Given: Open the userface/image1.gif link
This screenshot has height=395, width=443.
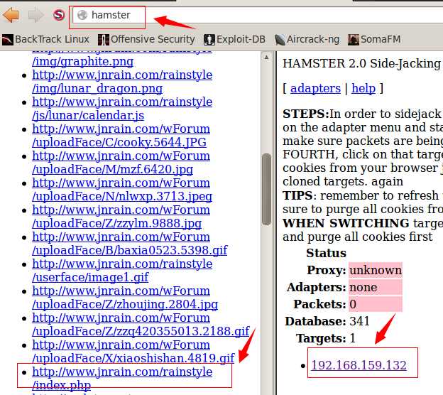Looking at the screenshot, I should [x=122, y=271].
